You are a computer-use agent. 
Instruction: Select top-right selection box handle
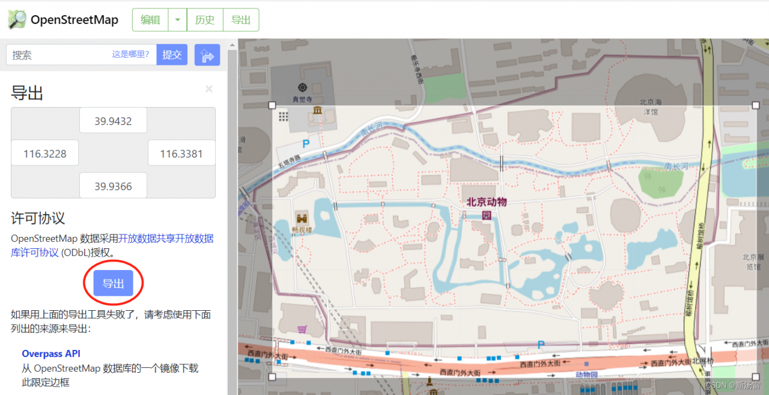[756, 105]
